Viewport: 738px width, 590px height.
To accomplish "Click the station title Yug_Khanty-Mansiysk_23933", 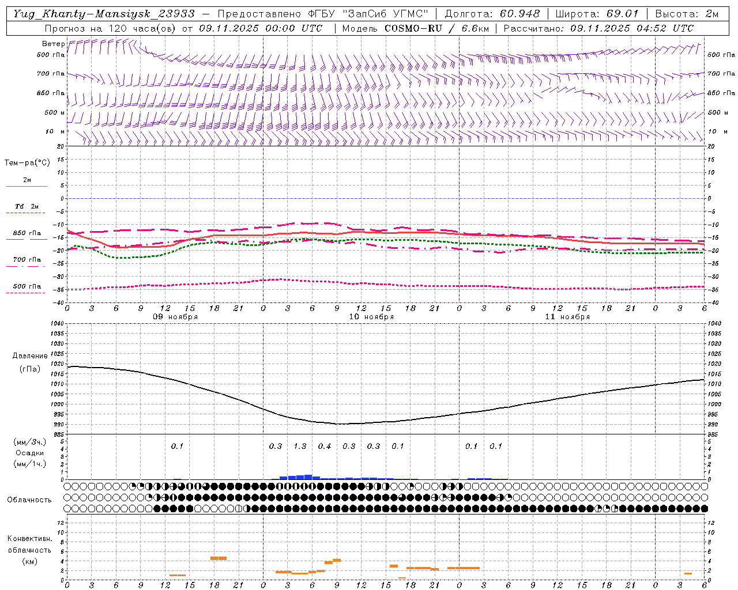I will pyautogui.click(x=104, y=14).
